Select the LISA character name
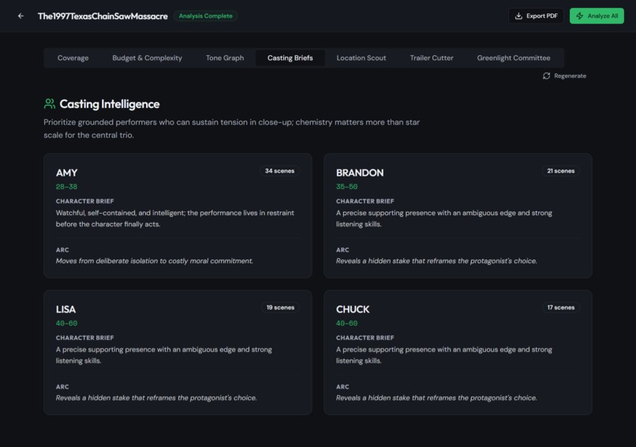Viewport: 636px width, 447px height. 65,309
